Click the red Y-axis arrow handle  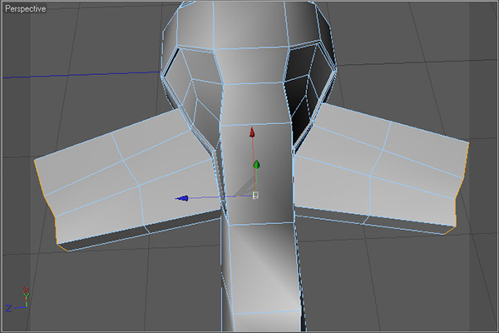point(253,132)
